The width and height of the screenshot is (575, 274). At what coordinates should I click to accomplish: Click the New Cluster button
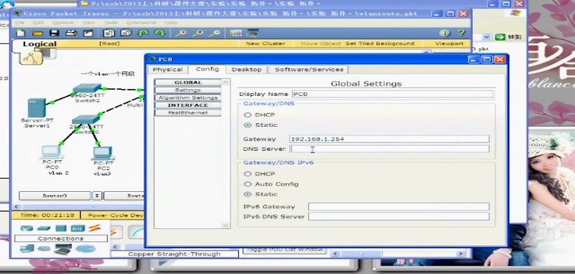(x=265, y=43)
